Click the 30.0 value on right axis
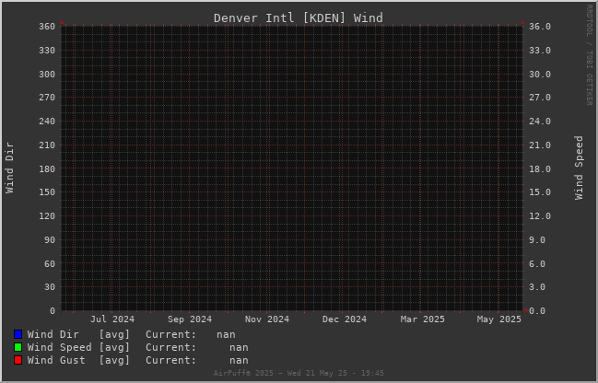 [540, 75]
